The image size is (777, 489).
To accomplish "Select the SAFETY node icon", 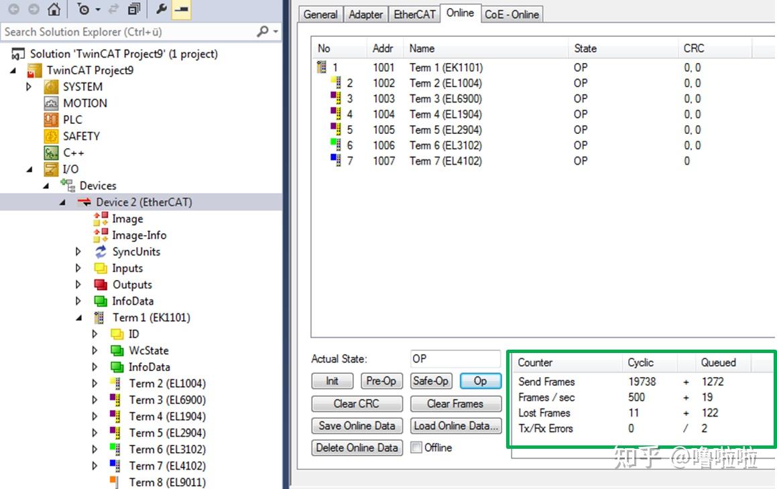I will tap(51, 135).
